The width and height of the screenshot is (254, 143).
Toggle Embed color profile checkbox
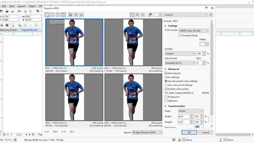[x=166, y=89]
